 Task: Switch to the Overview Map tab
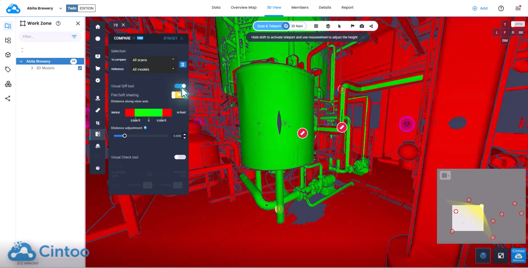click(243, 7)
